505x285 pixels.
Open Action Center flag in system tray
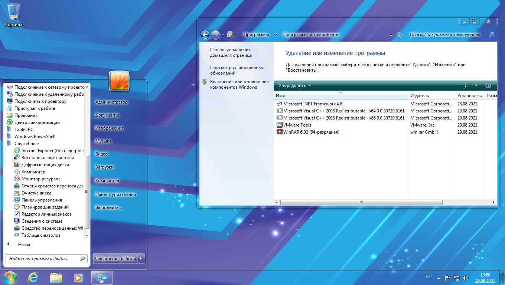coord(447,278)
